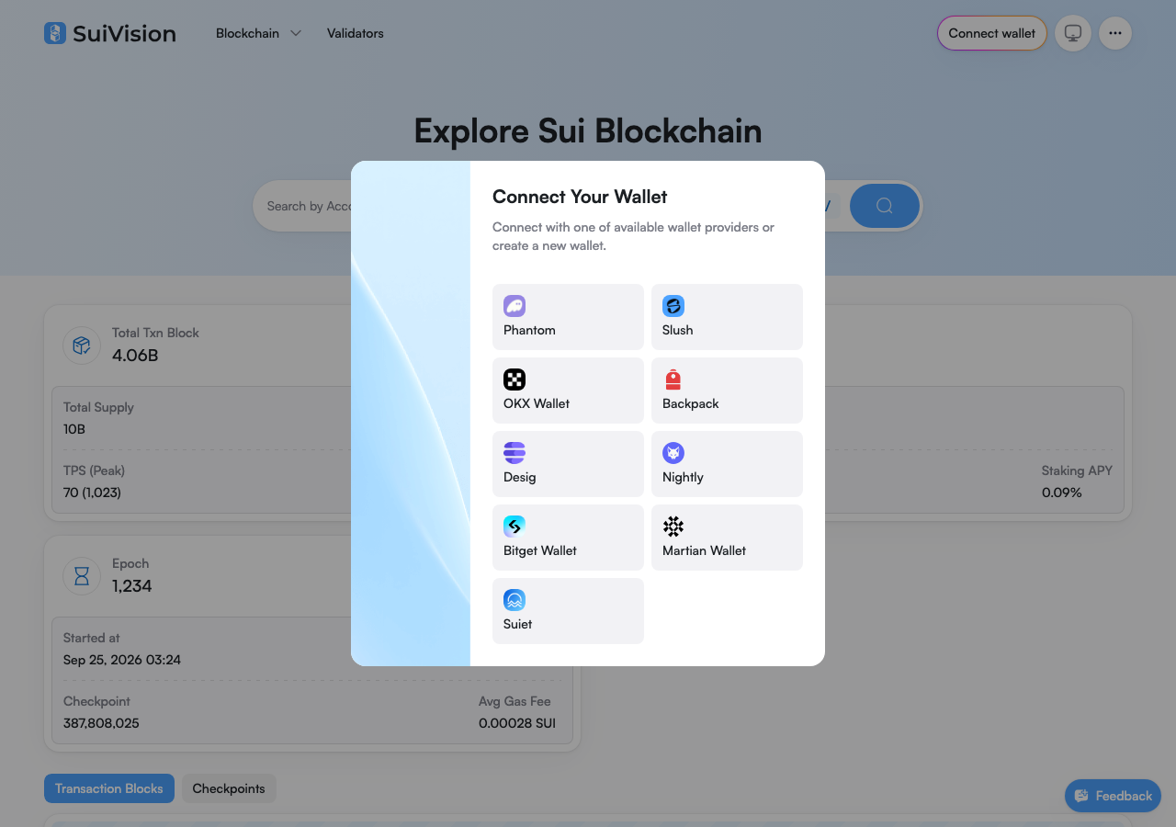Switch to the Checkpoints tab

[x=229, y=788]
